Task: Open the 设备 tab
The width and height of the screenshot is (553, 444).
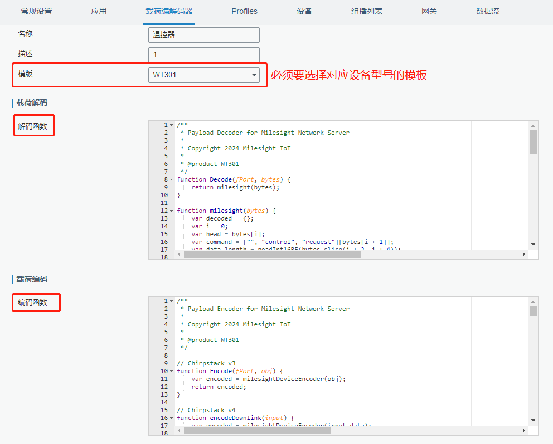Action: [x=304, y=11]
